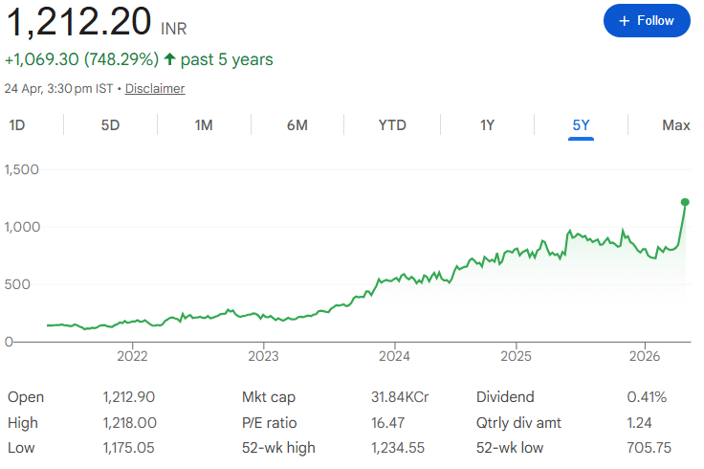Click the P/E ratio label

(x=270, y=422)
